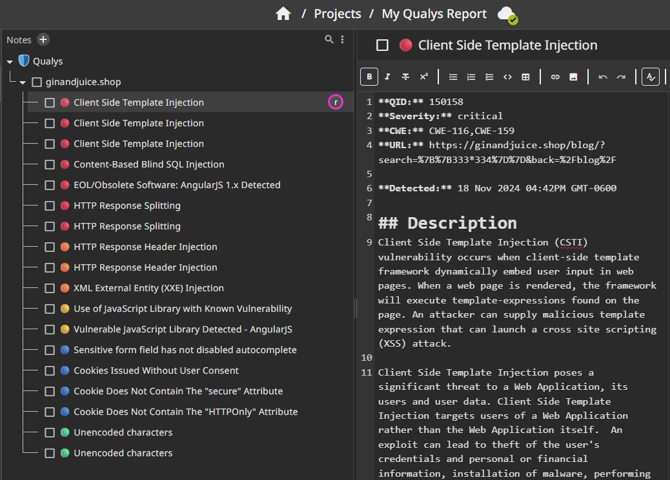Insert a hyperlink

click(555, 77)
